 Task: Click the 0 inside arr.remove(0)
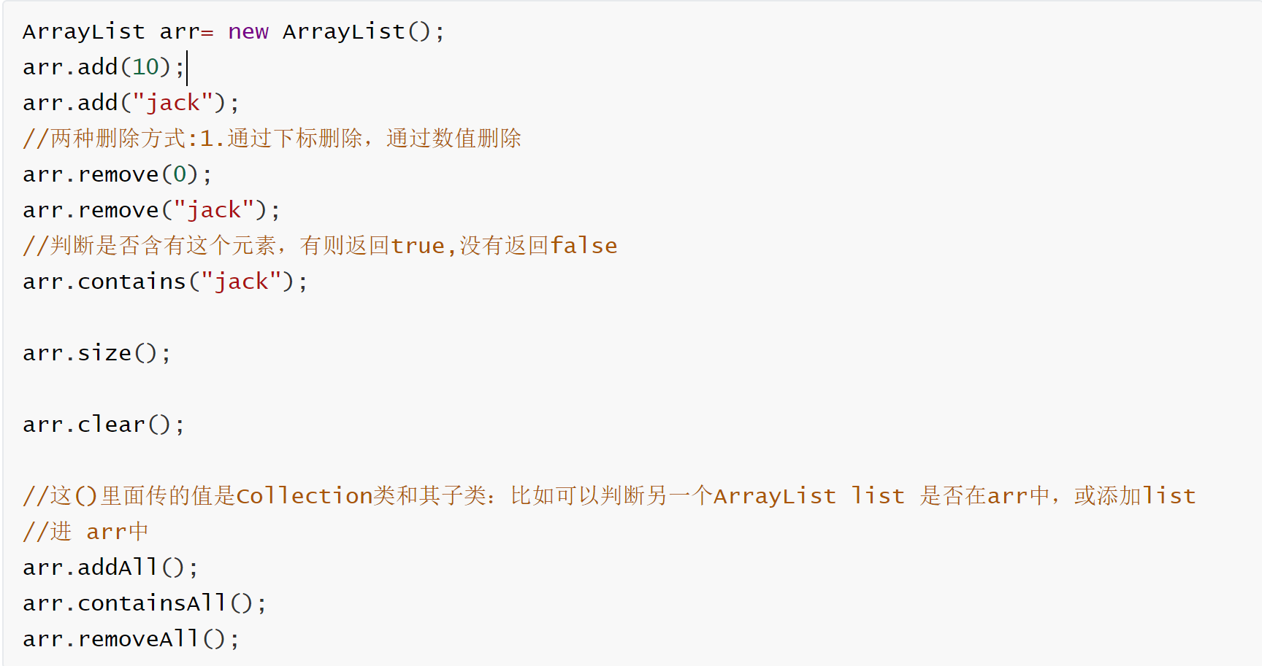pos(180,174)
